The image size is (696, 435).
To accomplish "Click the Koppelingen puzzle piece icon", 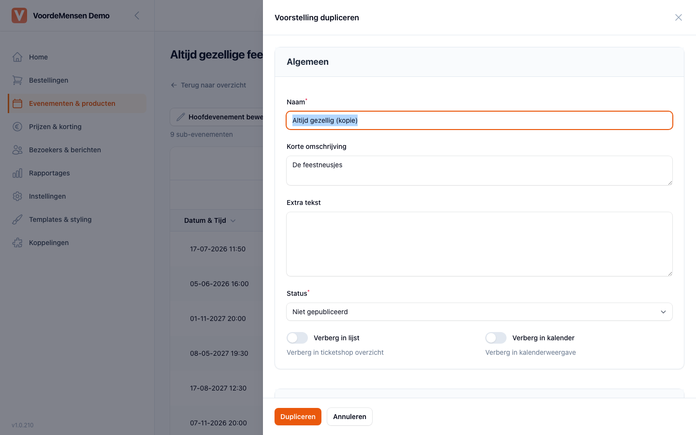I will pos(17,243).
